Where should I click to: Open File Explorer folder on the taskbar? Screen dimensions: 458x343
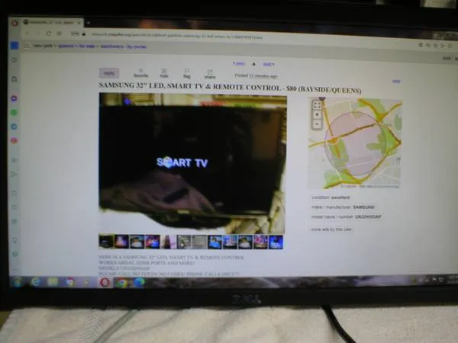pos(53,282)
